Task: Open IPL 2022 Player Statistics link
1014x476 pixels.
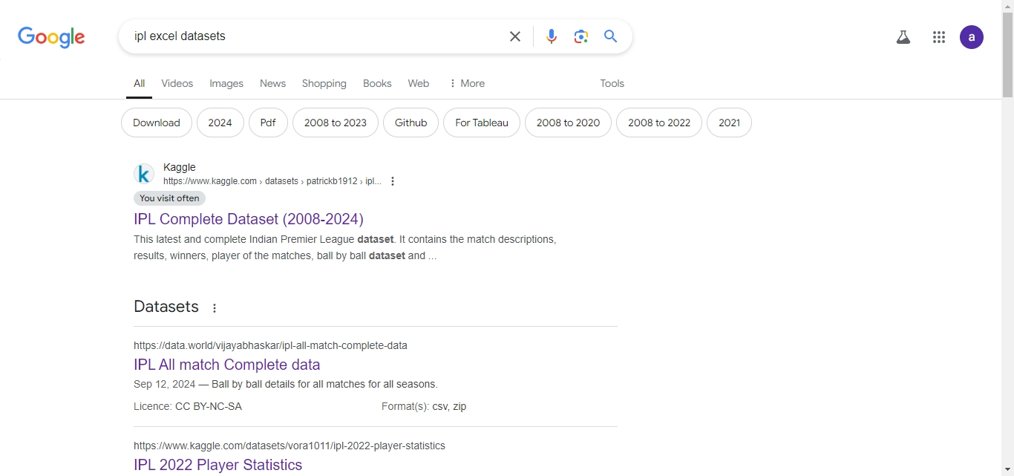Action: click(218, 465)
